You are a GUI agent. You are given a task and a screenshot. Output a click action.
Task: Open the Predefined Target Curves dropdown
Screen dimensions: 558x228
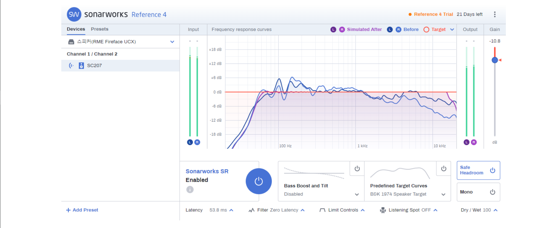[x=443, y=195]
